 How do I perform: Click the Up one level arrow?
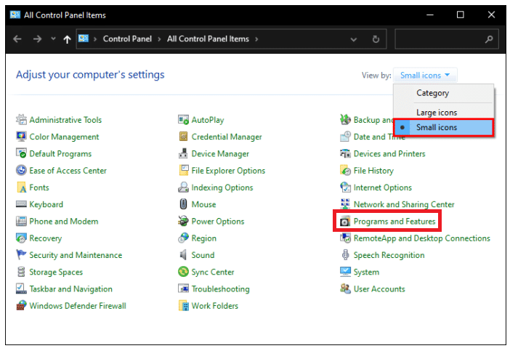(67, 39)
